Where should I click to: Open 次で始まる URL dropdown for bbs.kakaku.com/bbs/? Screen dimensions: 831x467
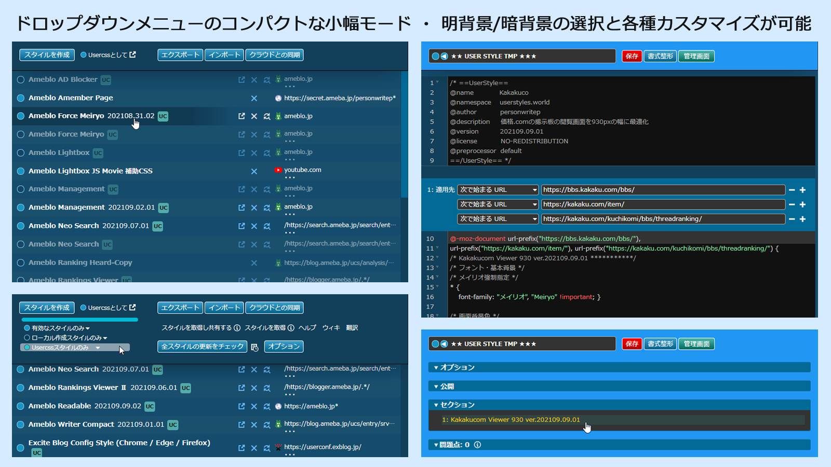(498, 190)
